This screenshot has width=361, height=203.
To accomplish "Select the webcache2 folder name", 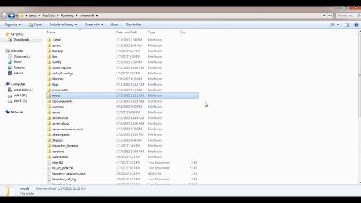I will click(x=60, y=157).
